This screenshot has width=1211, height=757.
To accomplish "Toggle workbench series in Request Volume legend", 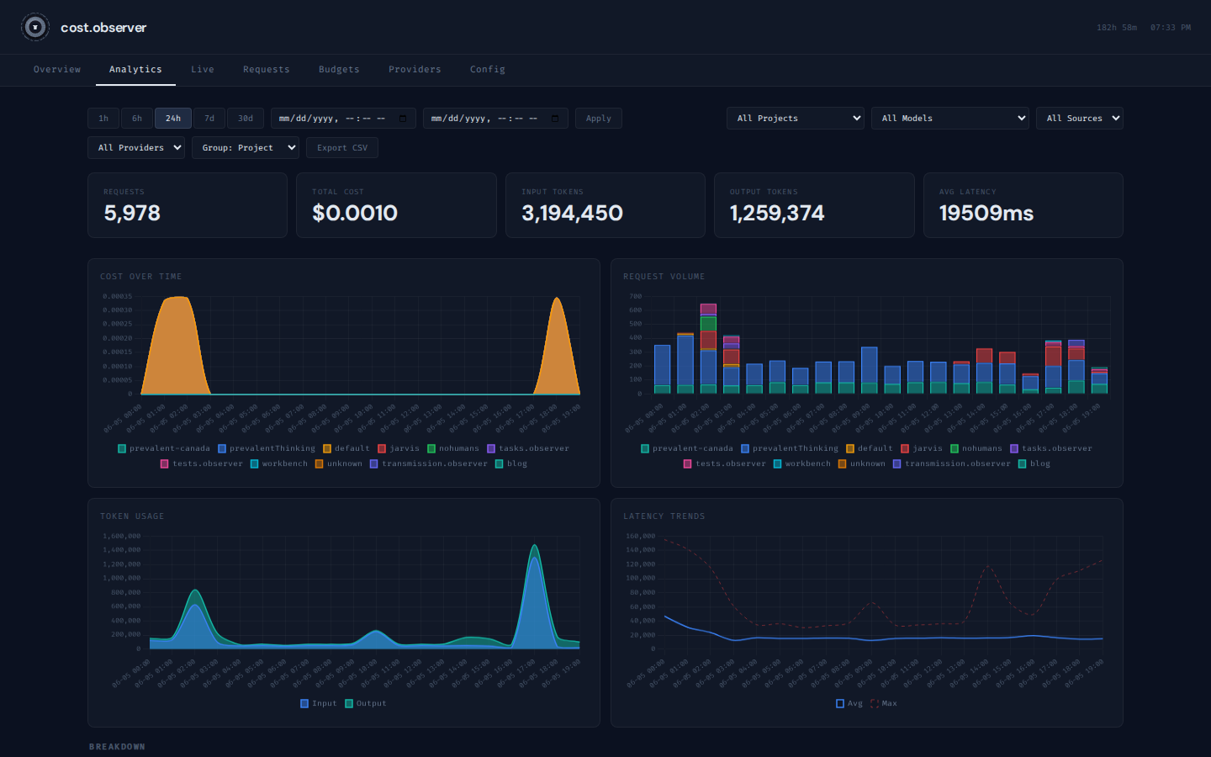I will (802, 463).
